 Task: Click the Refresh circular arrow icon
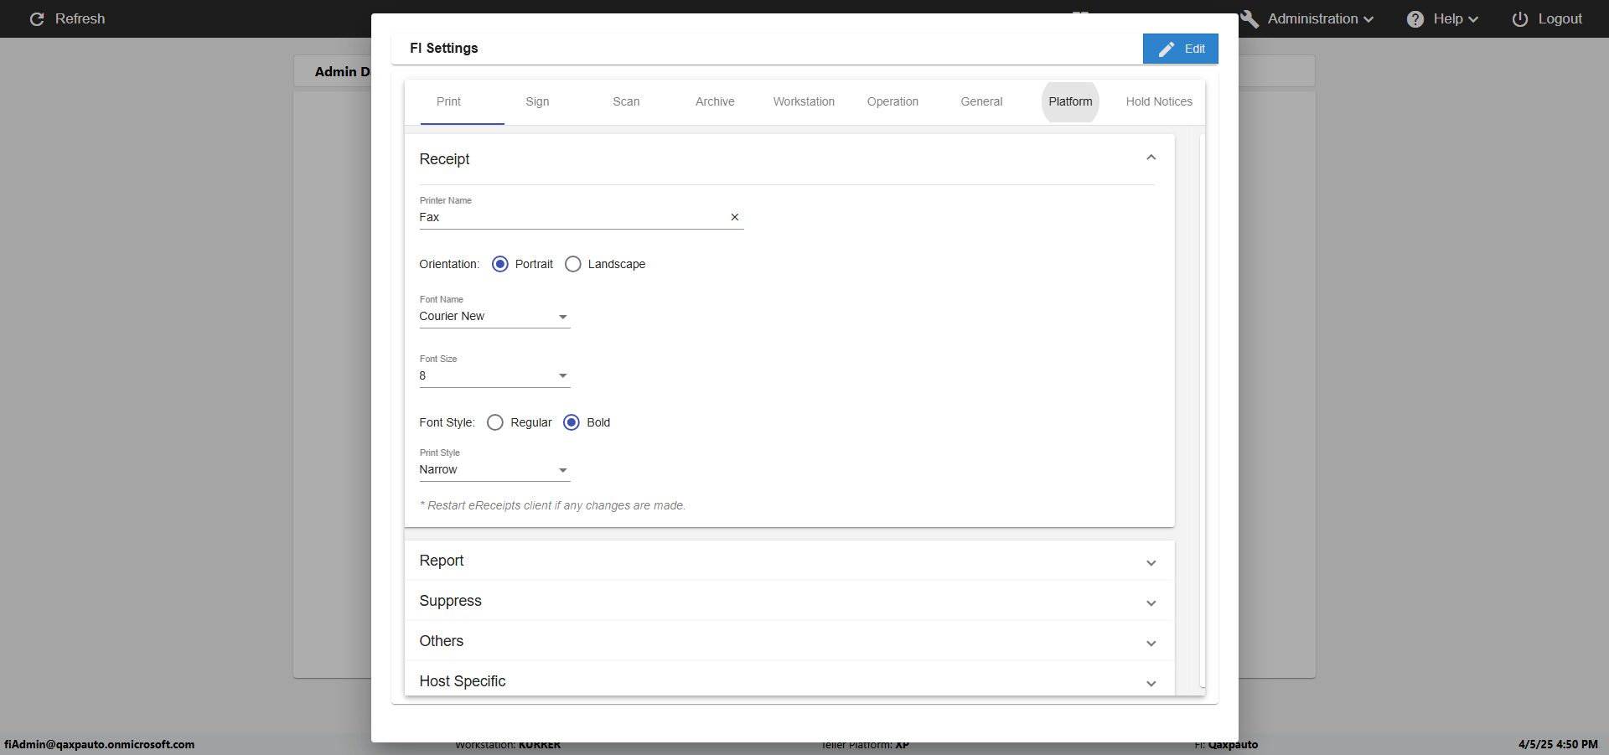[37, 19]
